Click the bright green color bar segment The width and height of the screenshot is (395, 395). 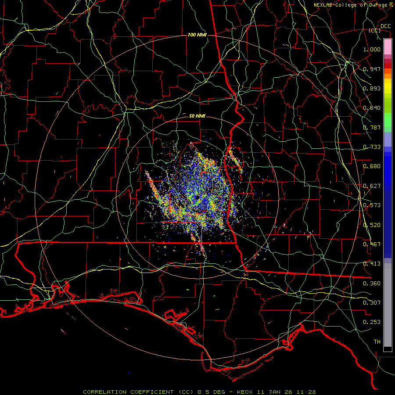pyautogui.click(x=388, y=120)
